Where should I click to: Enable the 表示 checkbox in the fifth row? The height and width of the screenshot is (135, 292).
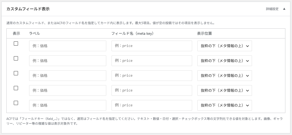pos(16,103)
